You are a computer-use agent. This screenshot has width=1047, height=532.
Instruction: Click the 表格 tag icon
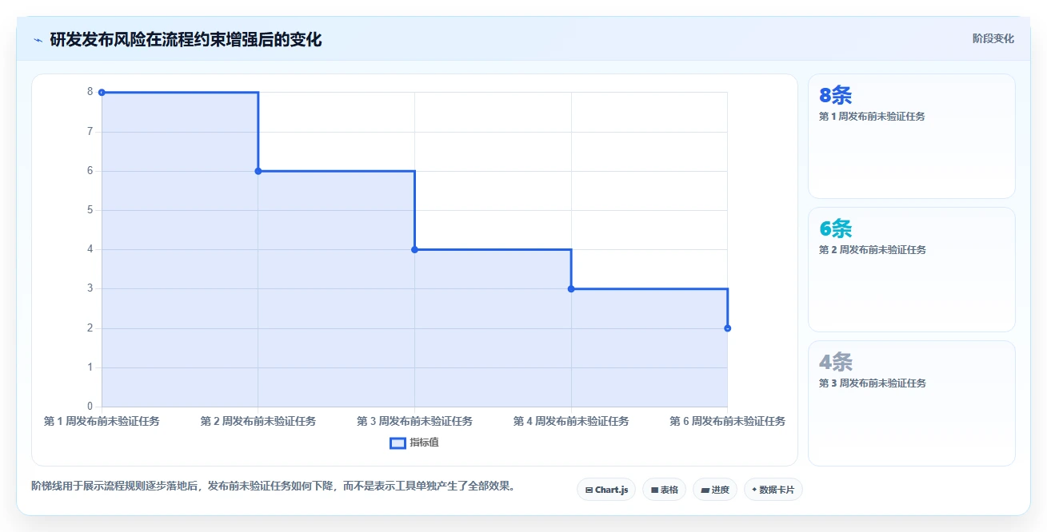[654, 490]
